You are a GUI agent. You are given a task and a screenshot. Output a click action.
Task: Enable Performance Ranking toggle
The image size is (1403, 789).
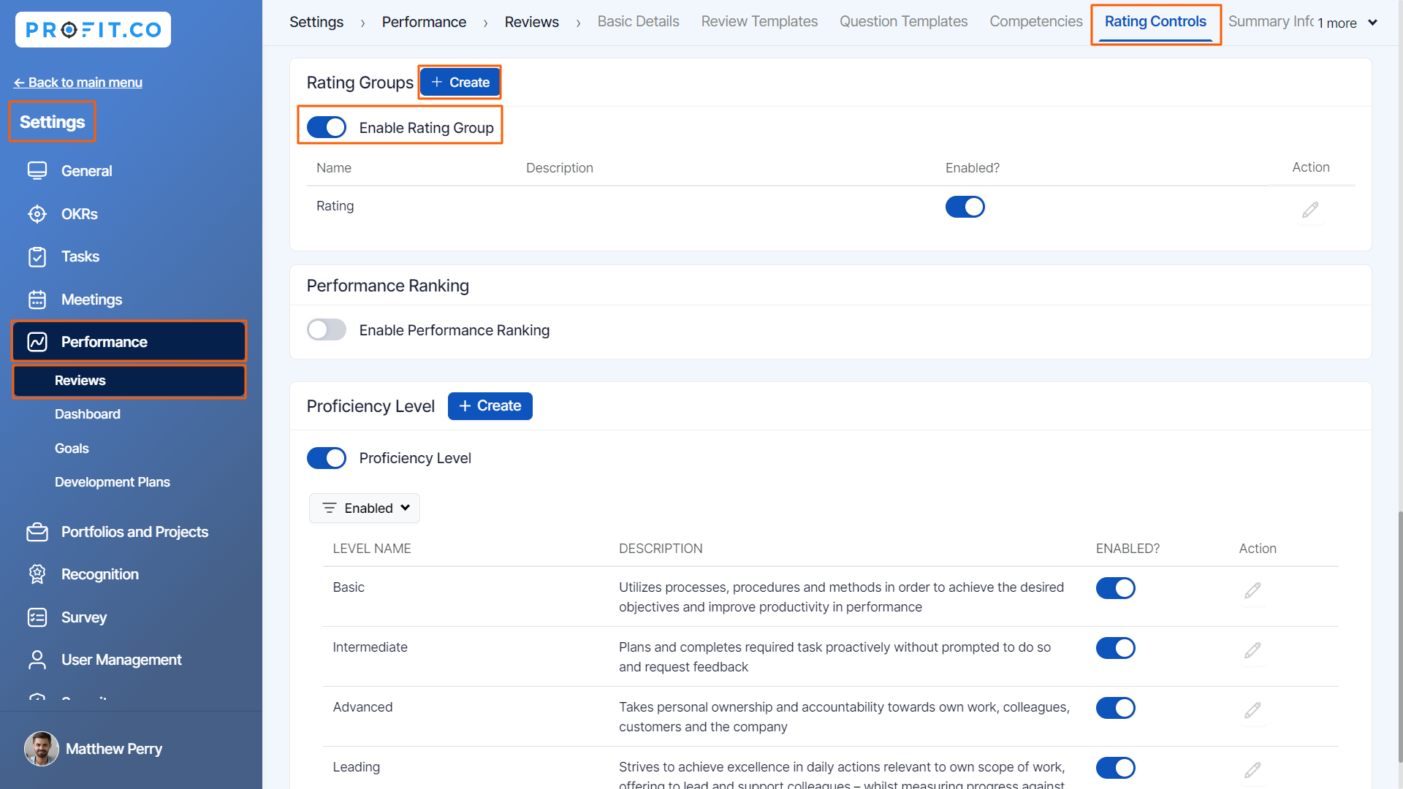click(x=327, y=330)
